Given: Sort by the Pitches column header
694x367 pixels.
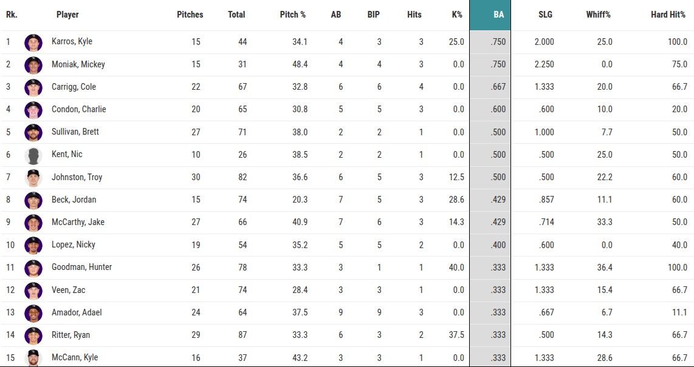Looking at the screenshot, I should coord(190,15).
